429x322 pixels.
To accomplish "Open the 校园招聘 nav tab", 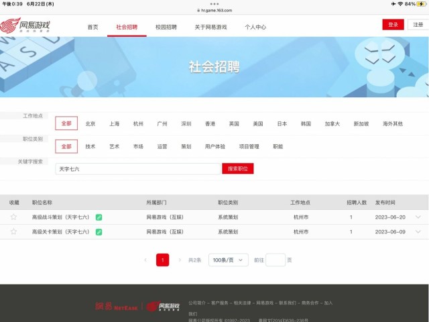I will [x=166, y=27].
